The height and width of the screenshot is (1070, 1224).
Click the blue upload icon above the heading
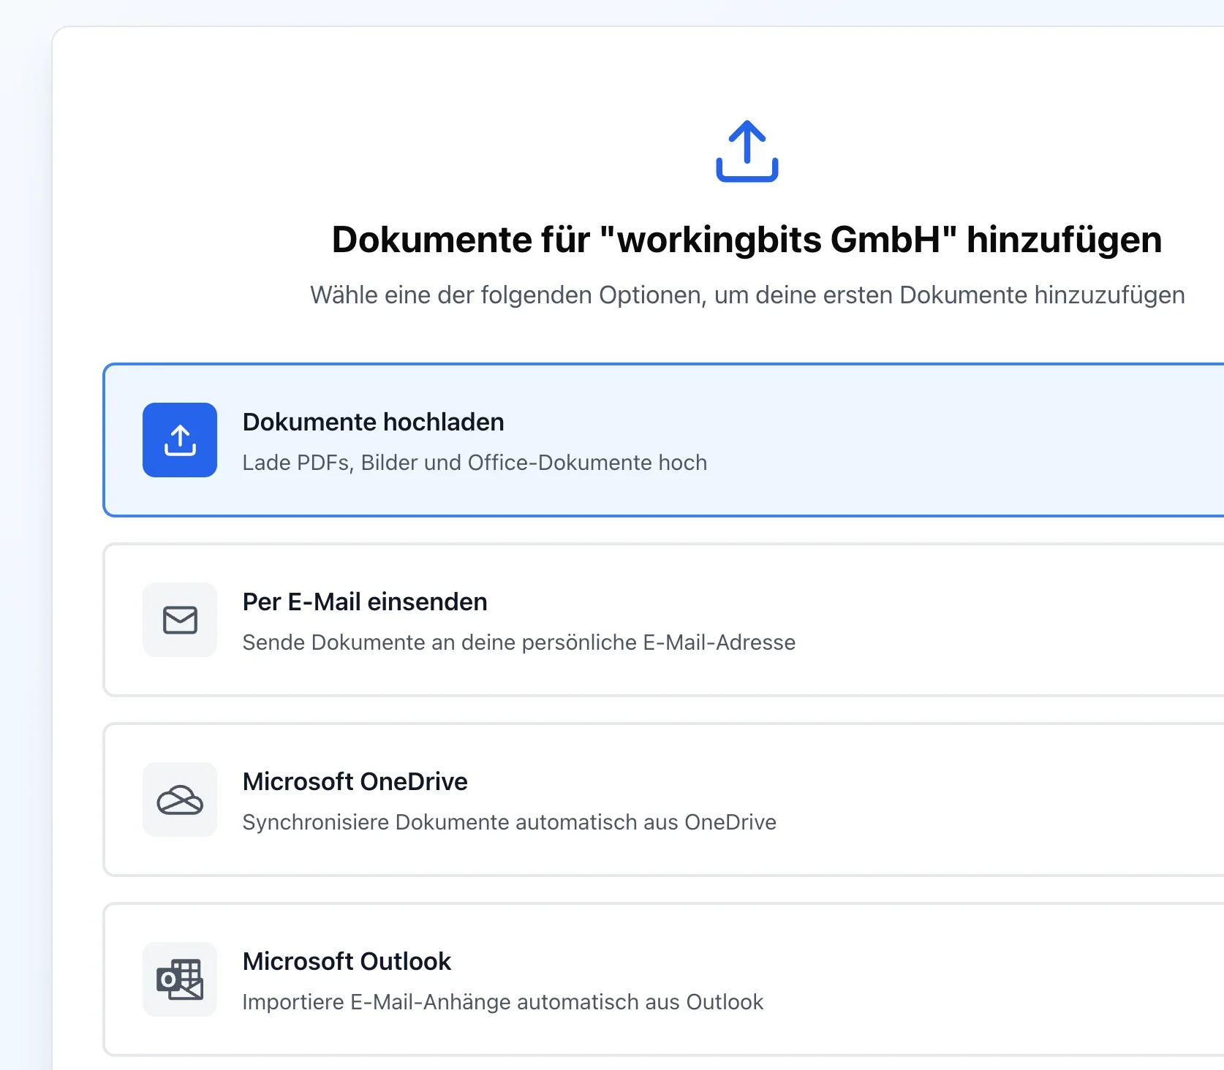(747, 151)
